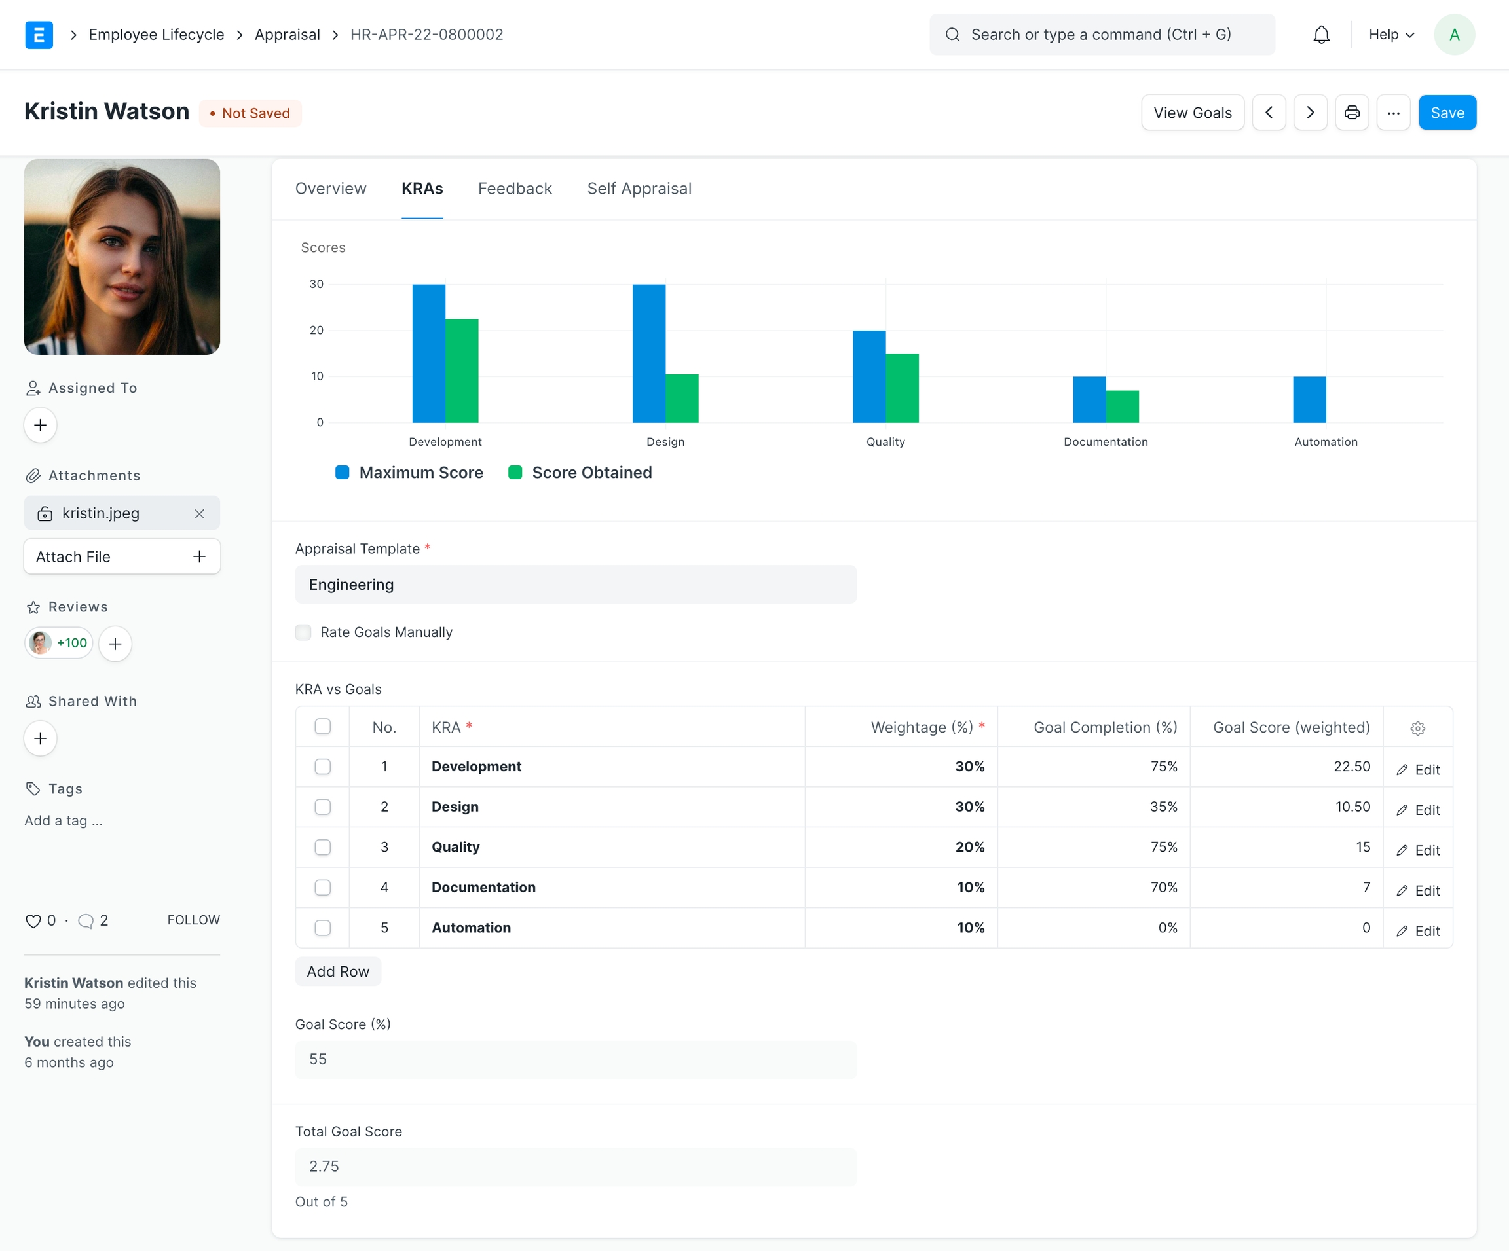The width and height of the screenshot is (1509, 1251).
Task: Remove kristin.jpeg attachment
Action: 200,513
